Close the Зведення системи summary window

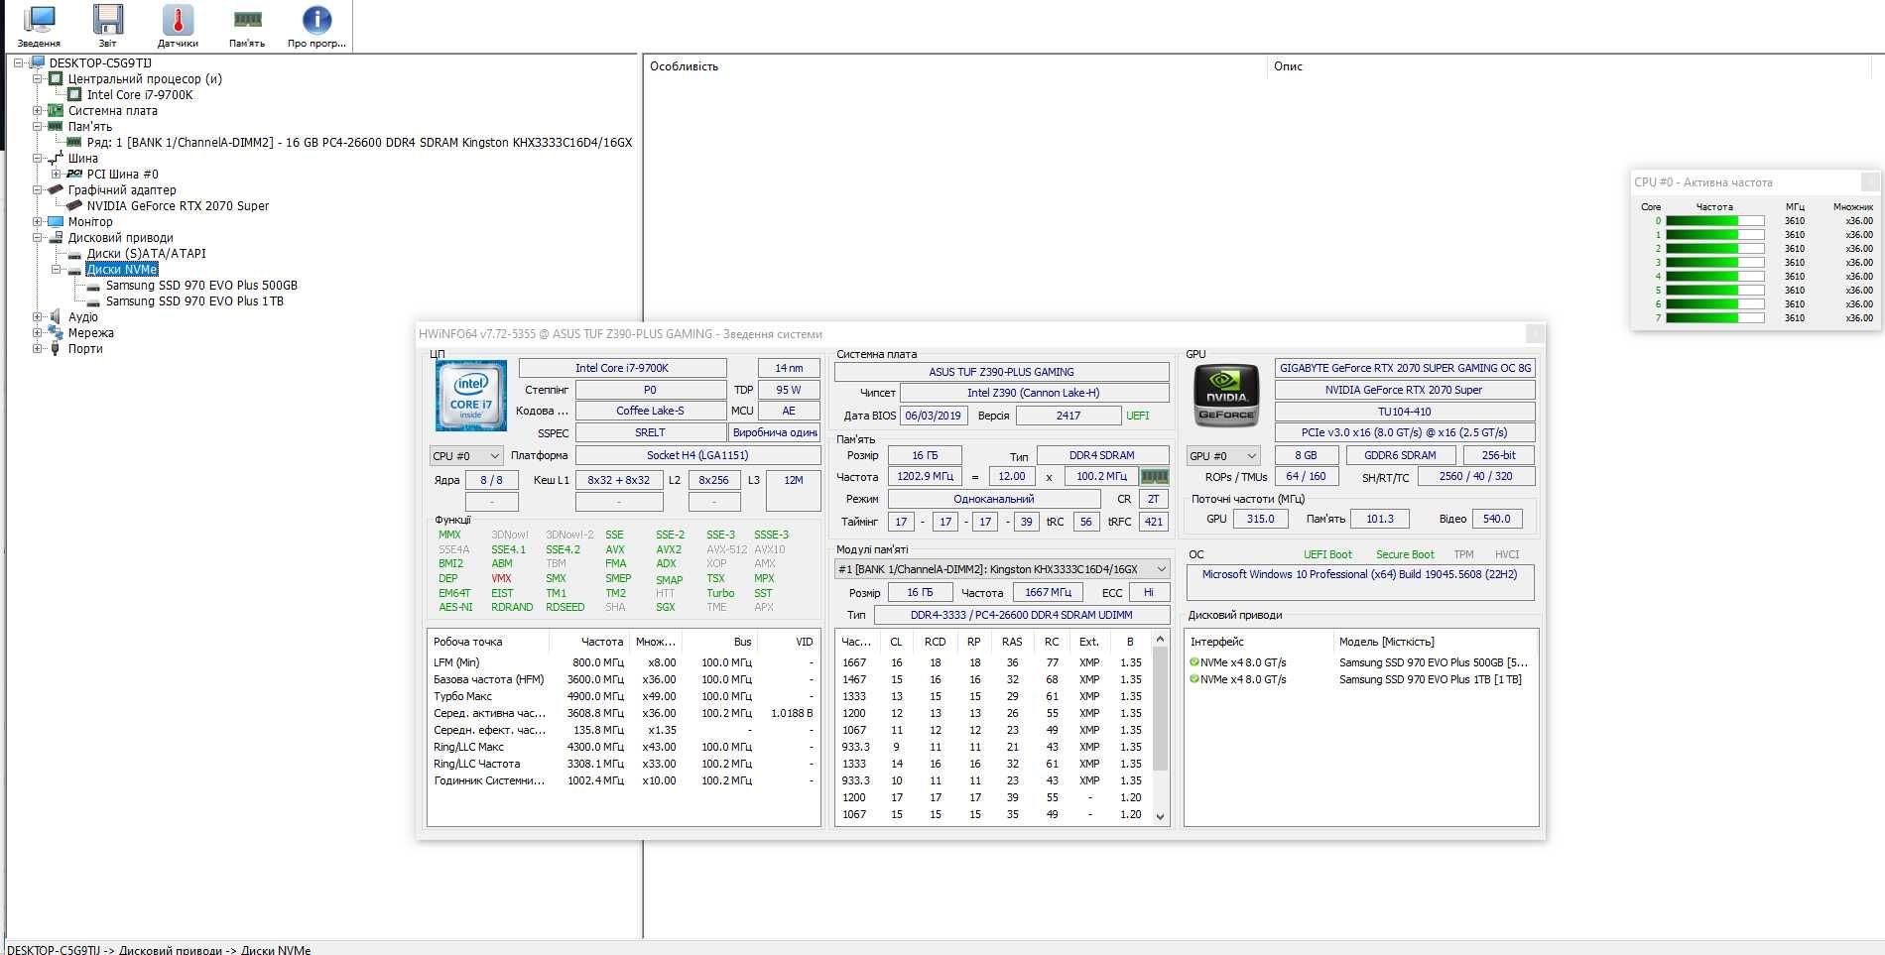click(1535, 334)
